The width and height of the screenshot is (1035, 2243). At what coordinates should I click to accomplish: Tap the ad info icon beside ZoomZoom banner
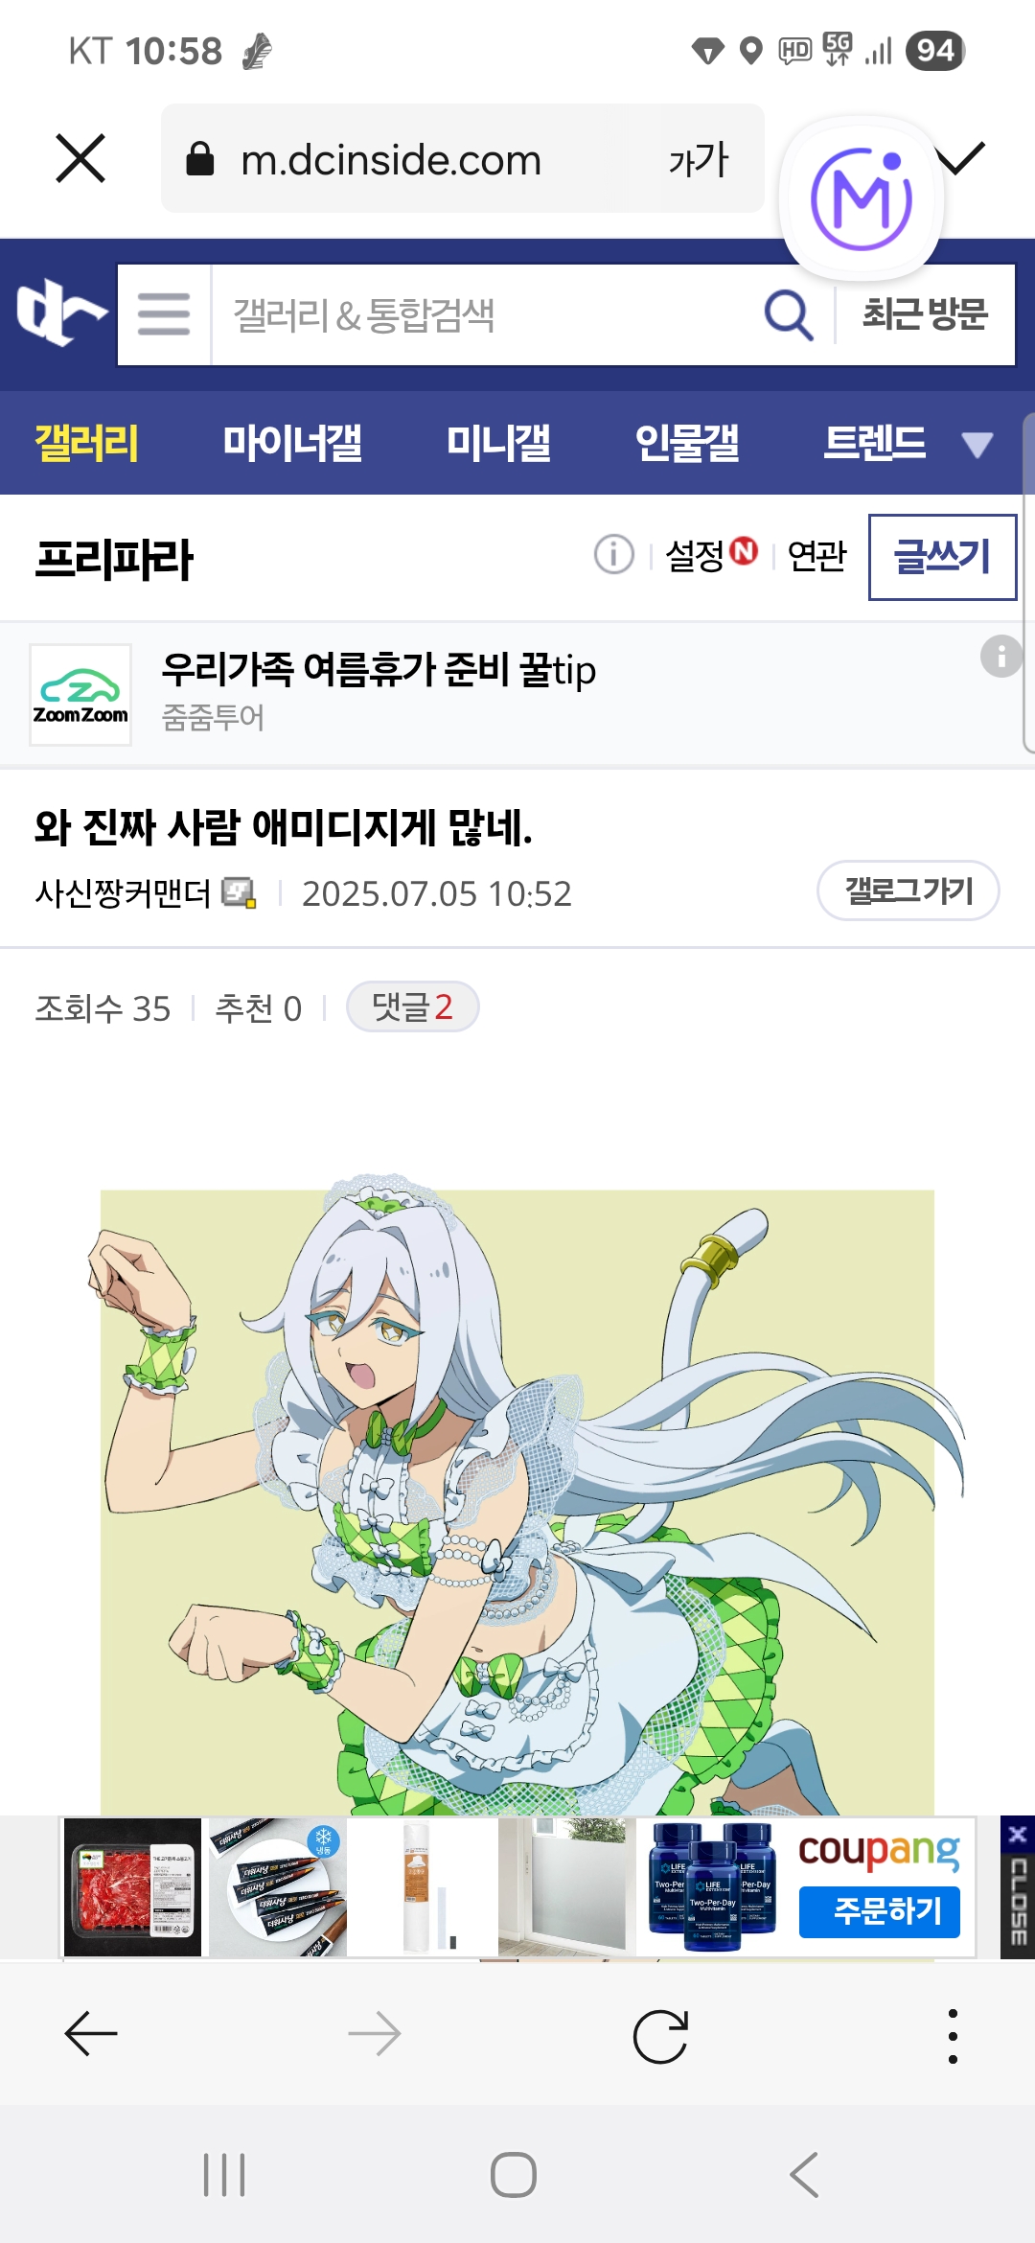[1001, 657]
